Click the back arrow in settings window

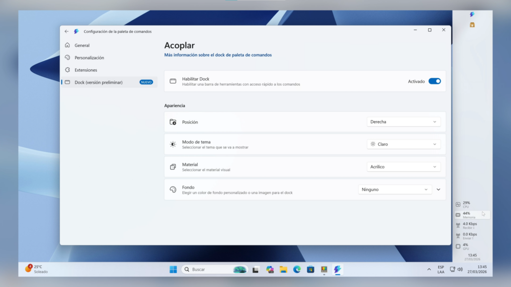tap(66, 31)
